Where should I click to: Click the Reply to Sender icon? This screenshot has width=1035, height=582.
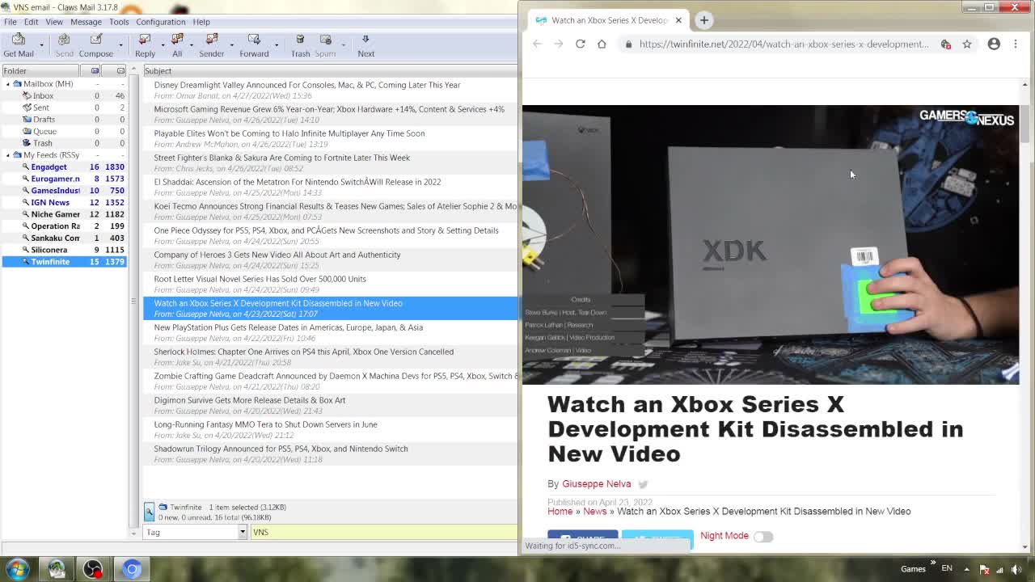211,45
